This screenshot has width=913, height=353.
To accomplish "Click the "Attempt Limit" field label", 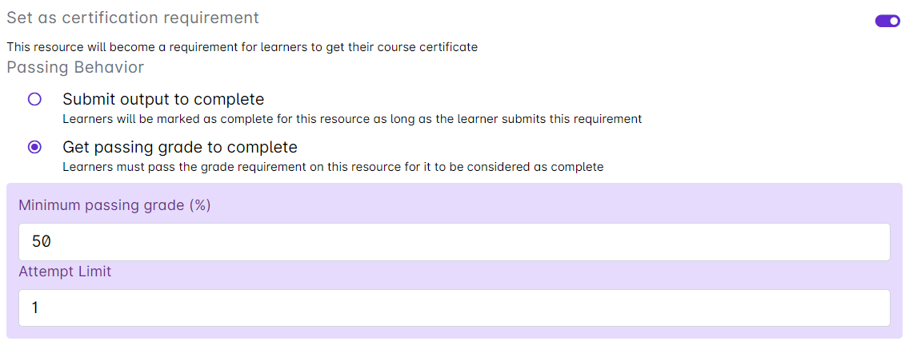I will 65,272.
